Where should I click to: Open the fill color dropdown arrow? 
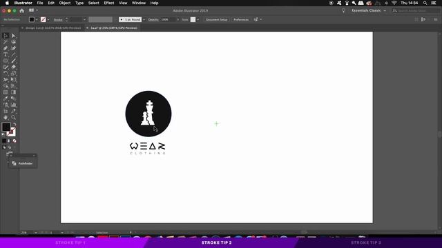click(x=37, y=20)
